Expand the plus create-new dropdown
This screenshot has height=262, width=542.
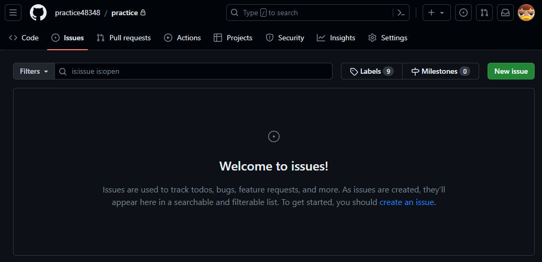pyautogui.click(x=437, y=13)
